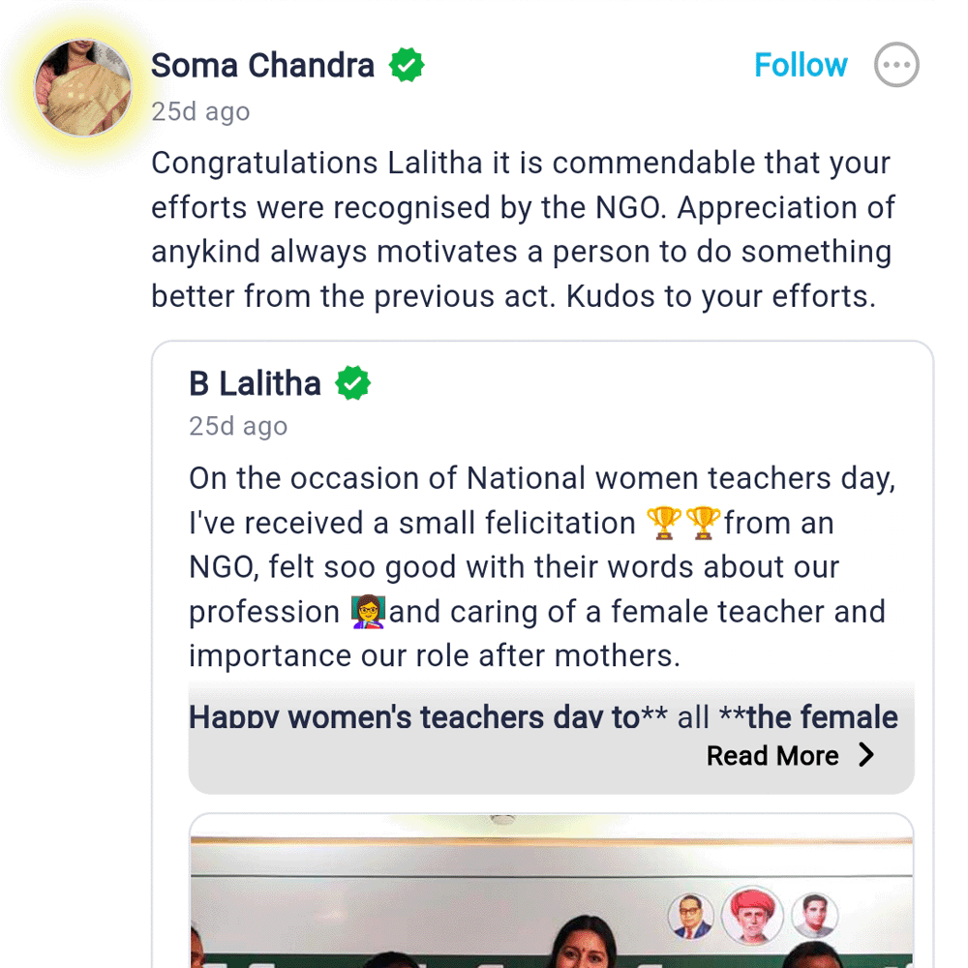Click the verified badge beside B Lalitha
Image resolution: width=968 pixels, height=968 pixels.
point(352,383)
